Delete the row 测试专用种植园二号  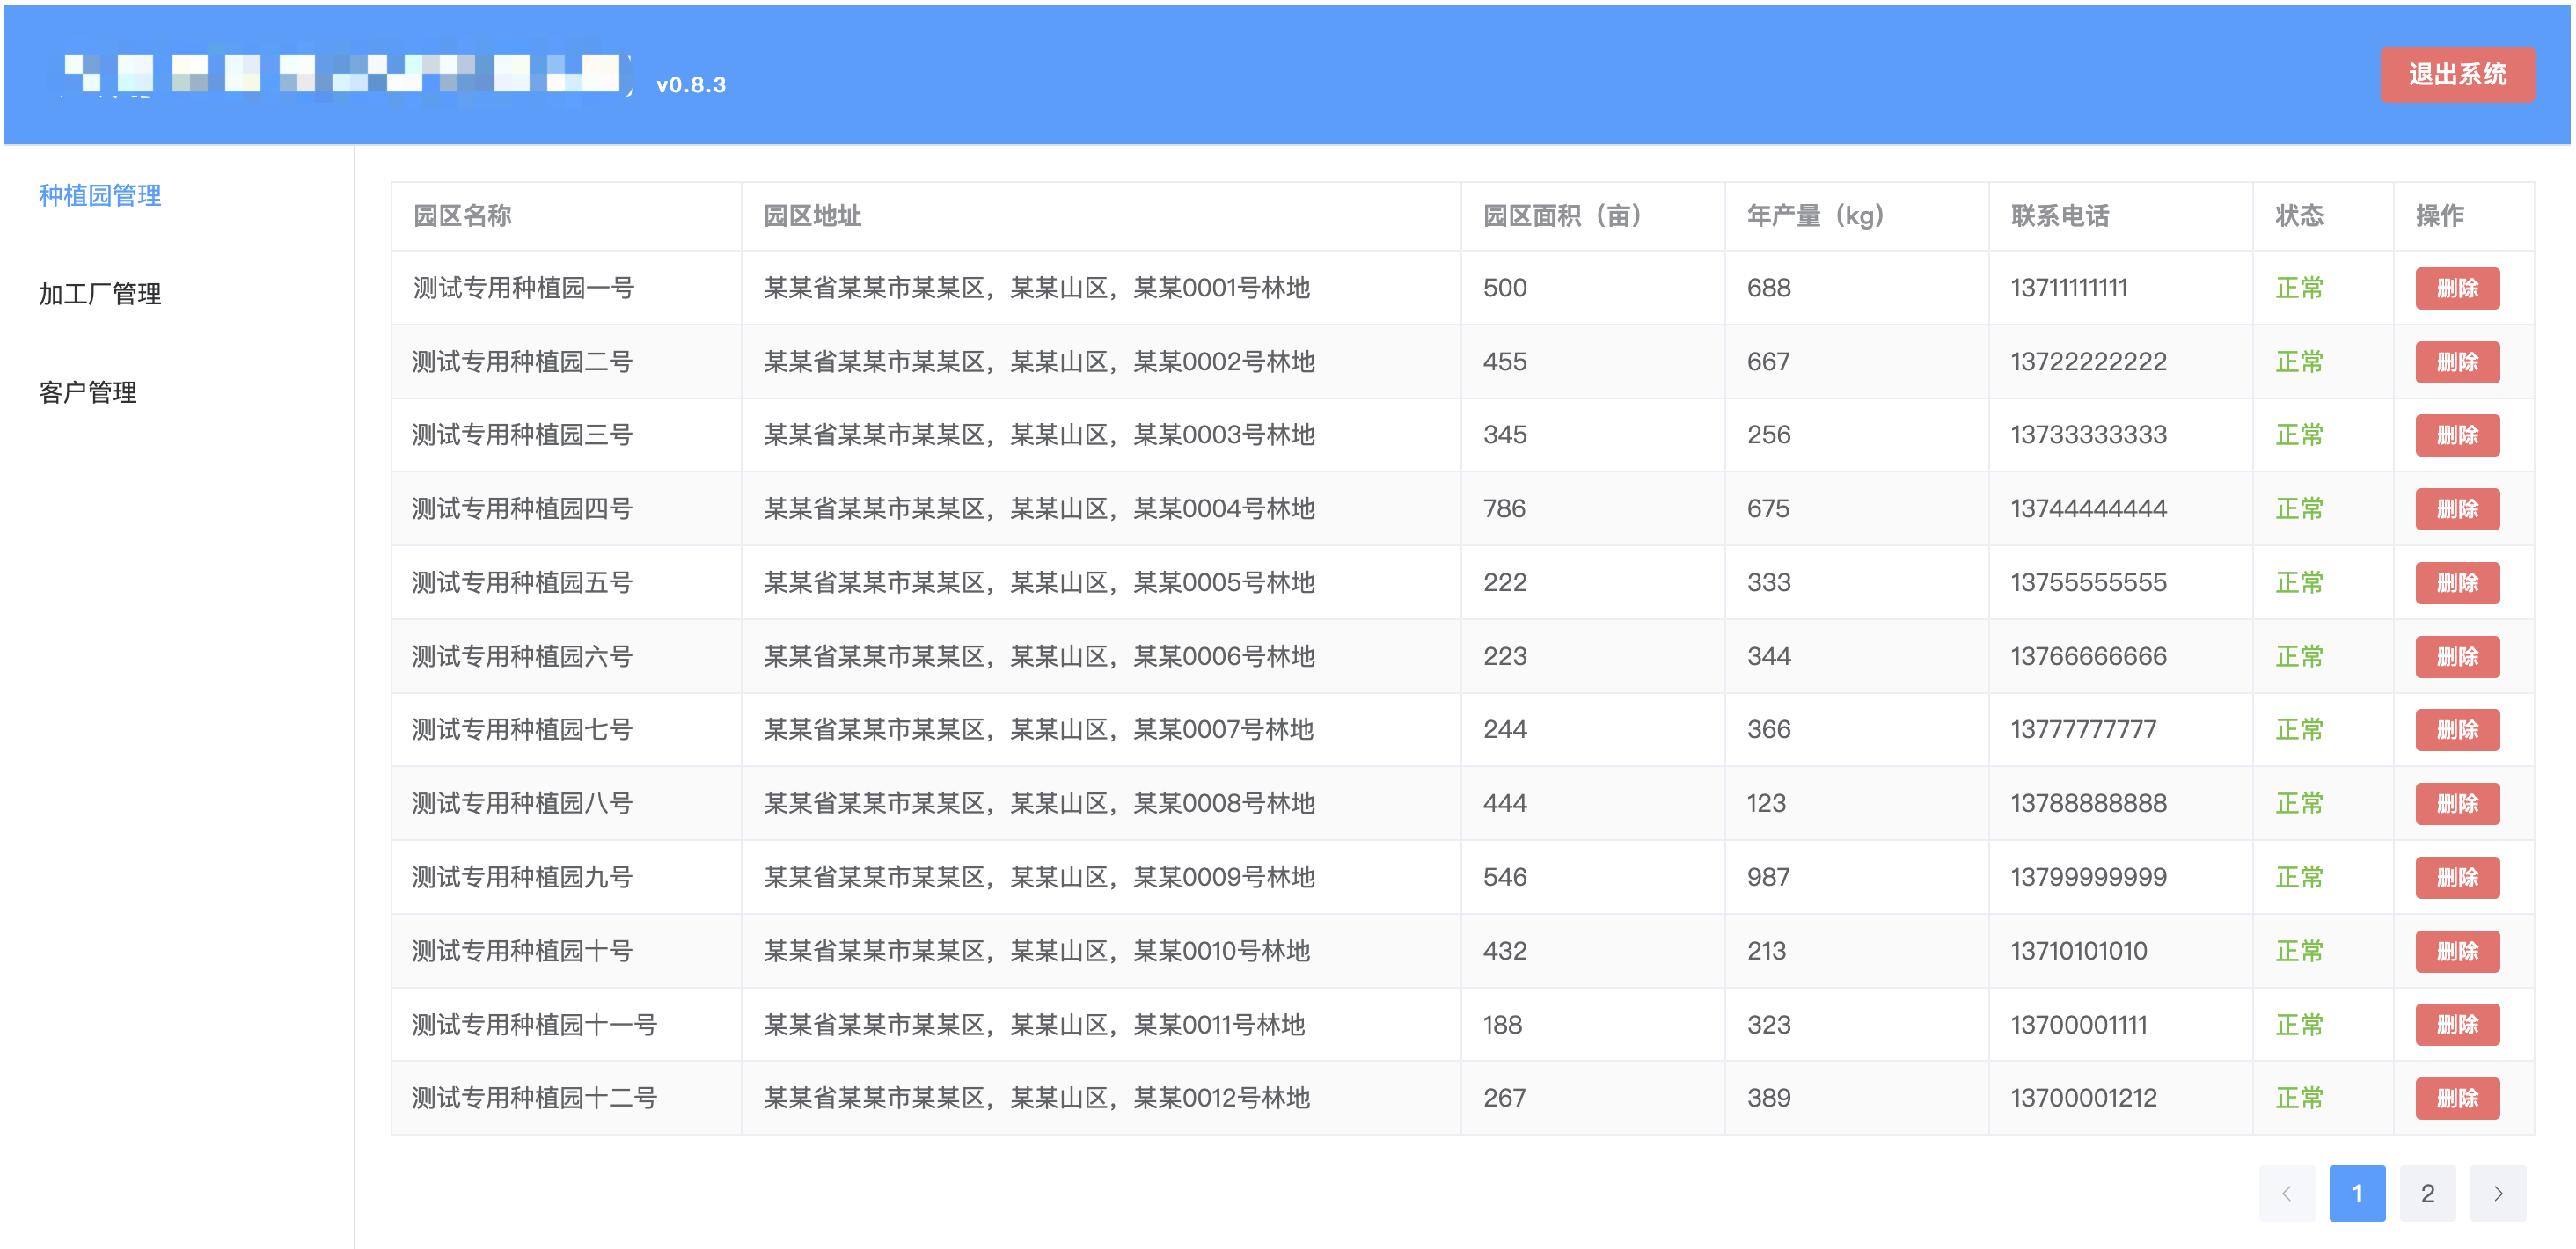[x=2457, y=362]
